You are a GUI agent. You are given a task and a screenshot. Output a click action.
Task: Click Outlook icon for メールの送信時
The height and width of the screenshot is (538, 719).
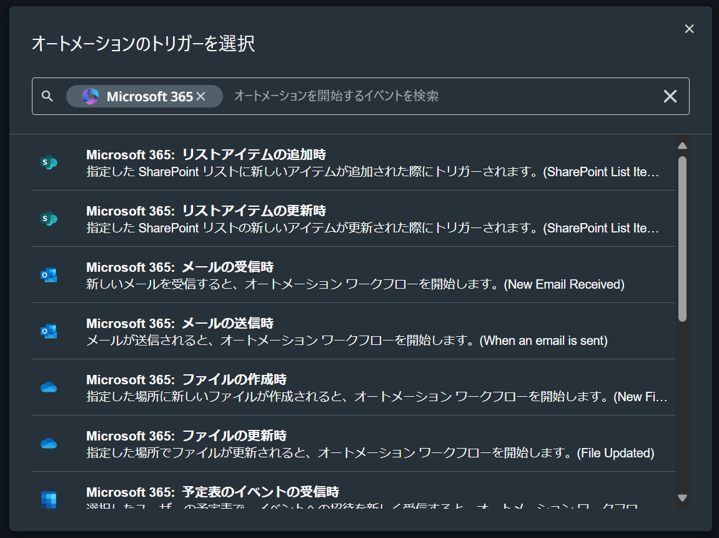(49, 331)
